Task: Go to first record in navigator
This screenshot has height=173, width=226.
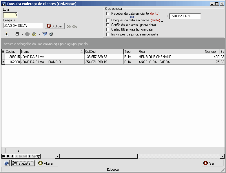Action: pos(4,156)
